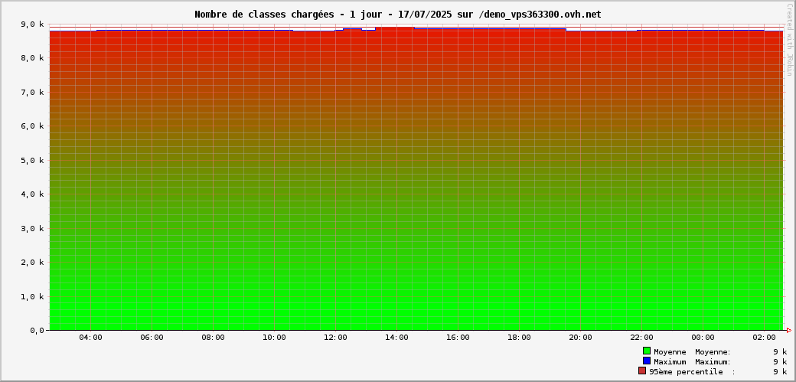Click the raised chart peak near 14:00
Screen dimensions: 796x382
[394, 28]
